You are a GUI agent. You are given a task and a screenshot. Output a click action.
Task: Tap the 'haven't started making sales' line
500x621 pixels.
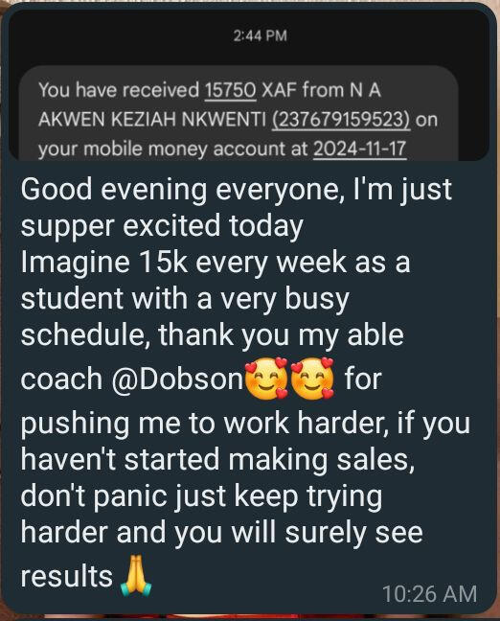[x=217, y=460]
